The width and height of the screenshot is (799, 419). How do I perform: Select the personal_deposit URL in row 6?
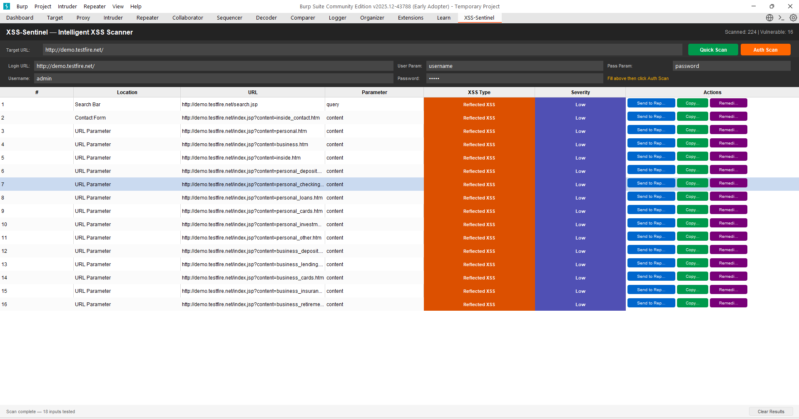pos(252,171)
